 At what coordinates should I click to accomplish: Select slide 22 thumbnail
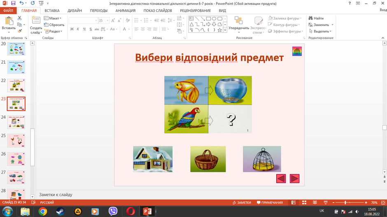pyautogui.click(x=16, y=85)
